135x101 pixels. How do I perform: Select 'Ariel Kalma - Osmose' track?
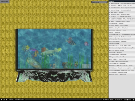[122, 12]
